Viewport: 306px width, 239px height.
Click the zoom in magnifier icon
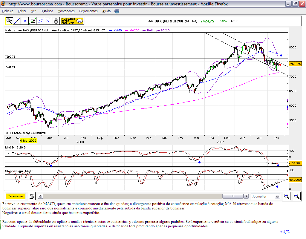[297, 196]
